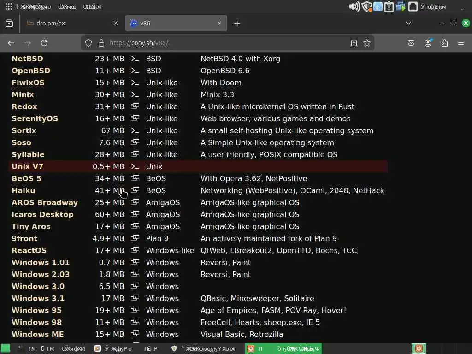Open the system volume speaker icon
This screenshot has width=472, height=354.
click(354, 6)
